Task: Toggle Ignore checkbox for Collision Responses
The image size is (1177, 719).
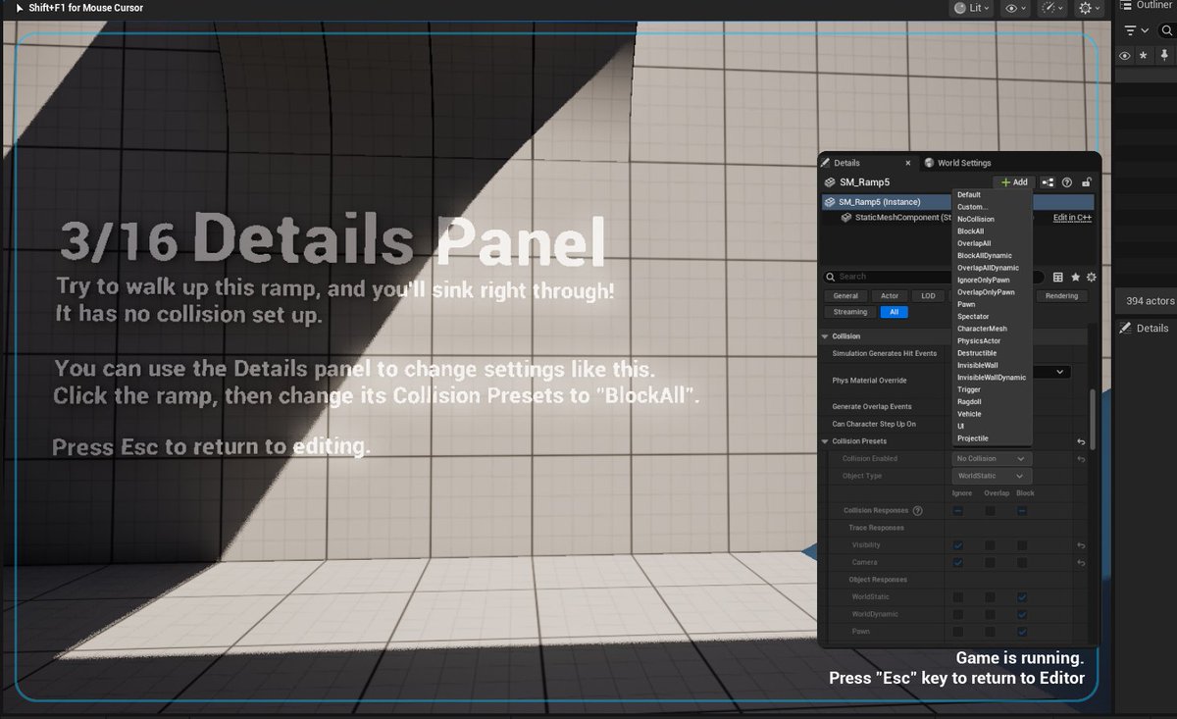Action: [x=958, y=511]
